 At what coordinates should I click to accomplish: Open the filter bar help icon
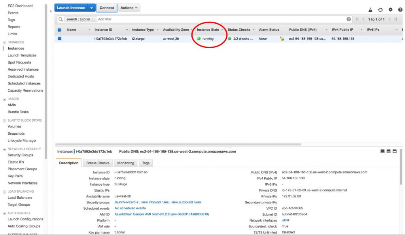[x=348, y=19]
